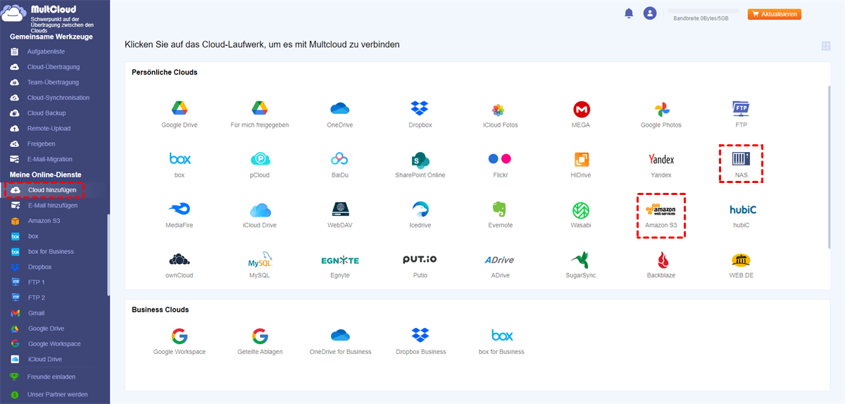Image resolution: width=845 pixels, height=404 pixels.
Task: Open iCloud Fotos connection
Action: [x=498, y=110]
